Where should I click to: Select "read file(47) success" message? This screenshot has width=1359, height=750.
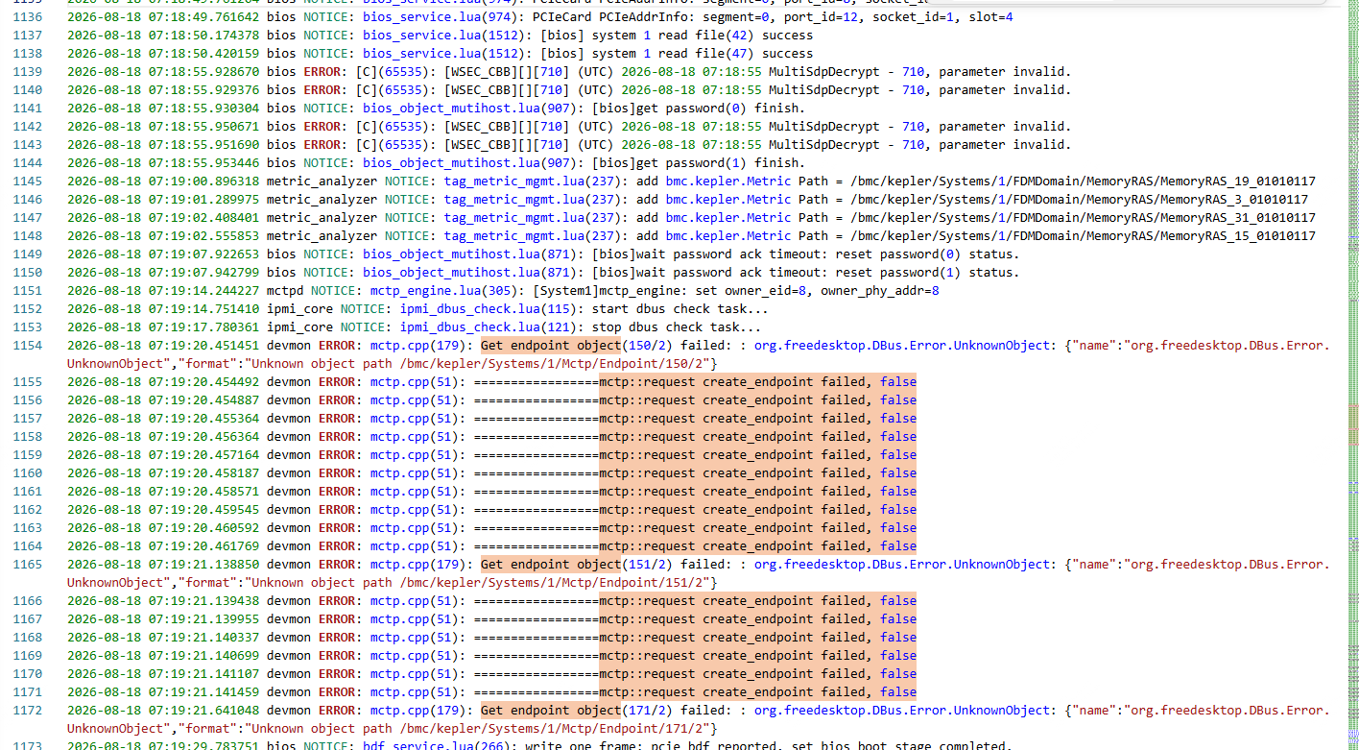pyautogui.click(x=735, y=54)
